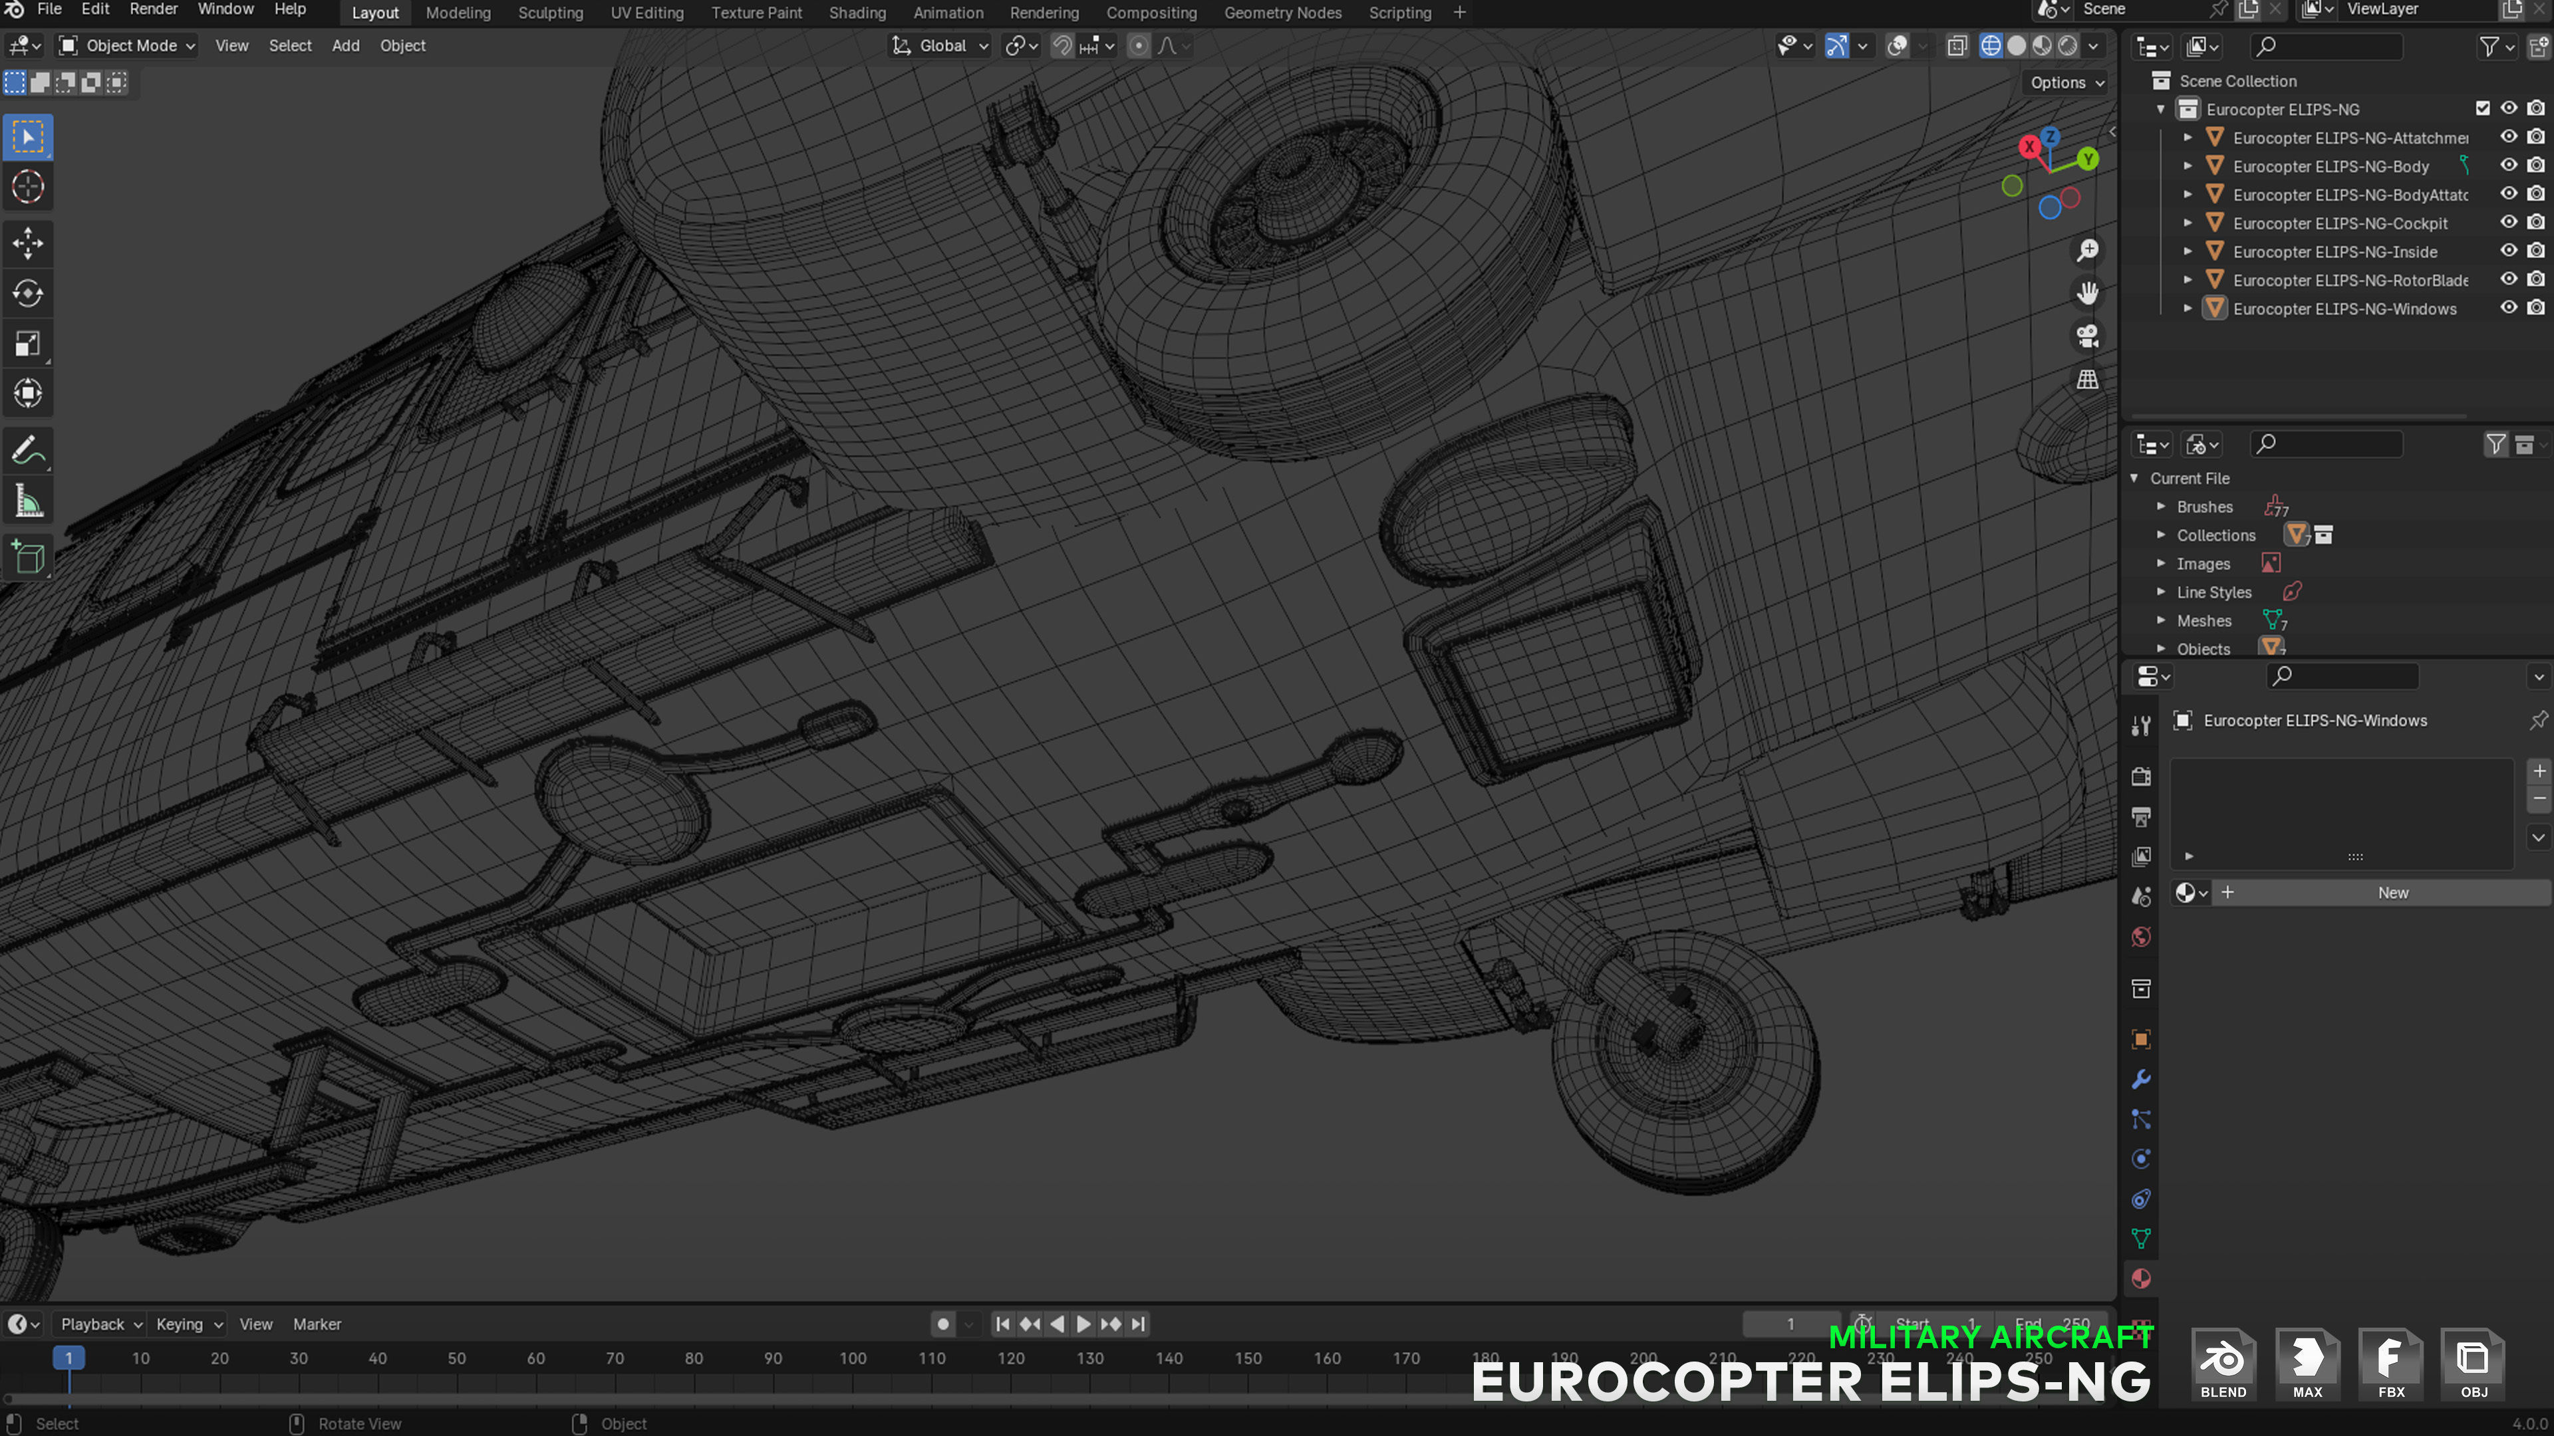This screenshot has width=2554, height=1436.
Task: Switch to the Modeling workspace tab
Action: point(458,13)
